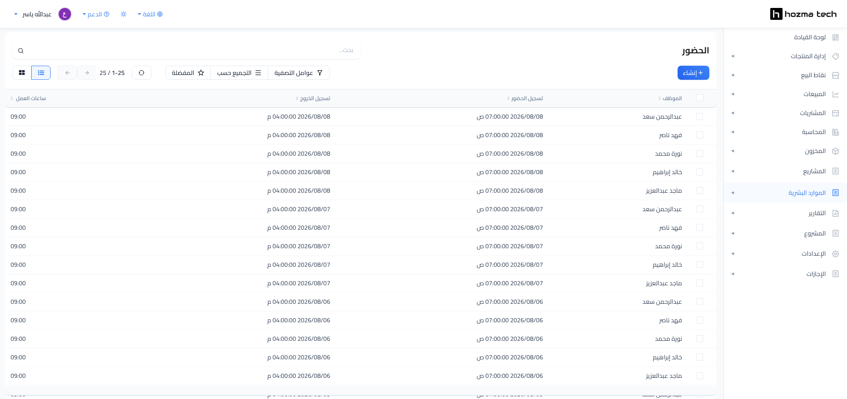Click the نقاط البيع store icon
Image resolution: width=847 pixels, height=399 pixels.
click(x=835, y=75)
